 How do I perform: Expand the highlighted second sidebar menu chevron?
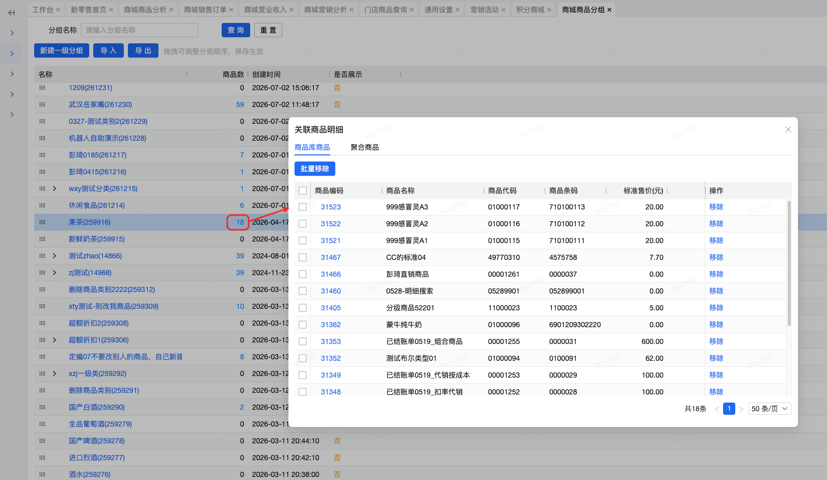pyautogui.click(x=12, y=54)
